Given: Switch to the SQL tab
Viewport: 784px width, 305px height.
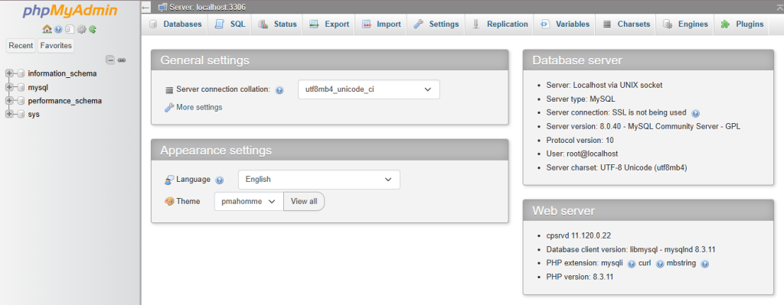Looking at the screenshot, I should [230, 24].
